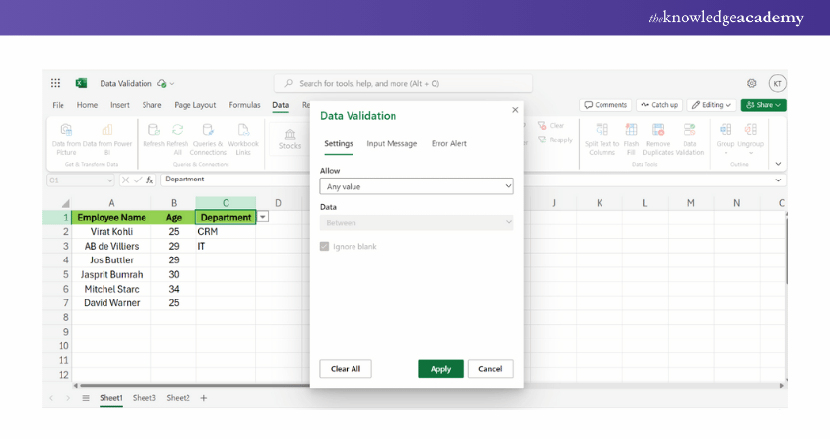830x439 pixels.
Task: Switch to the Error Alert tab
Action: pos(448,143)
